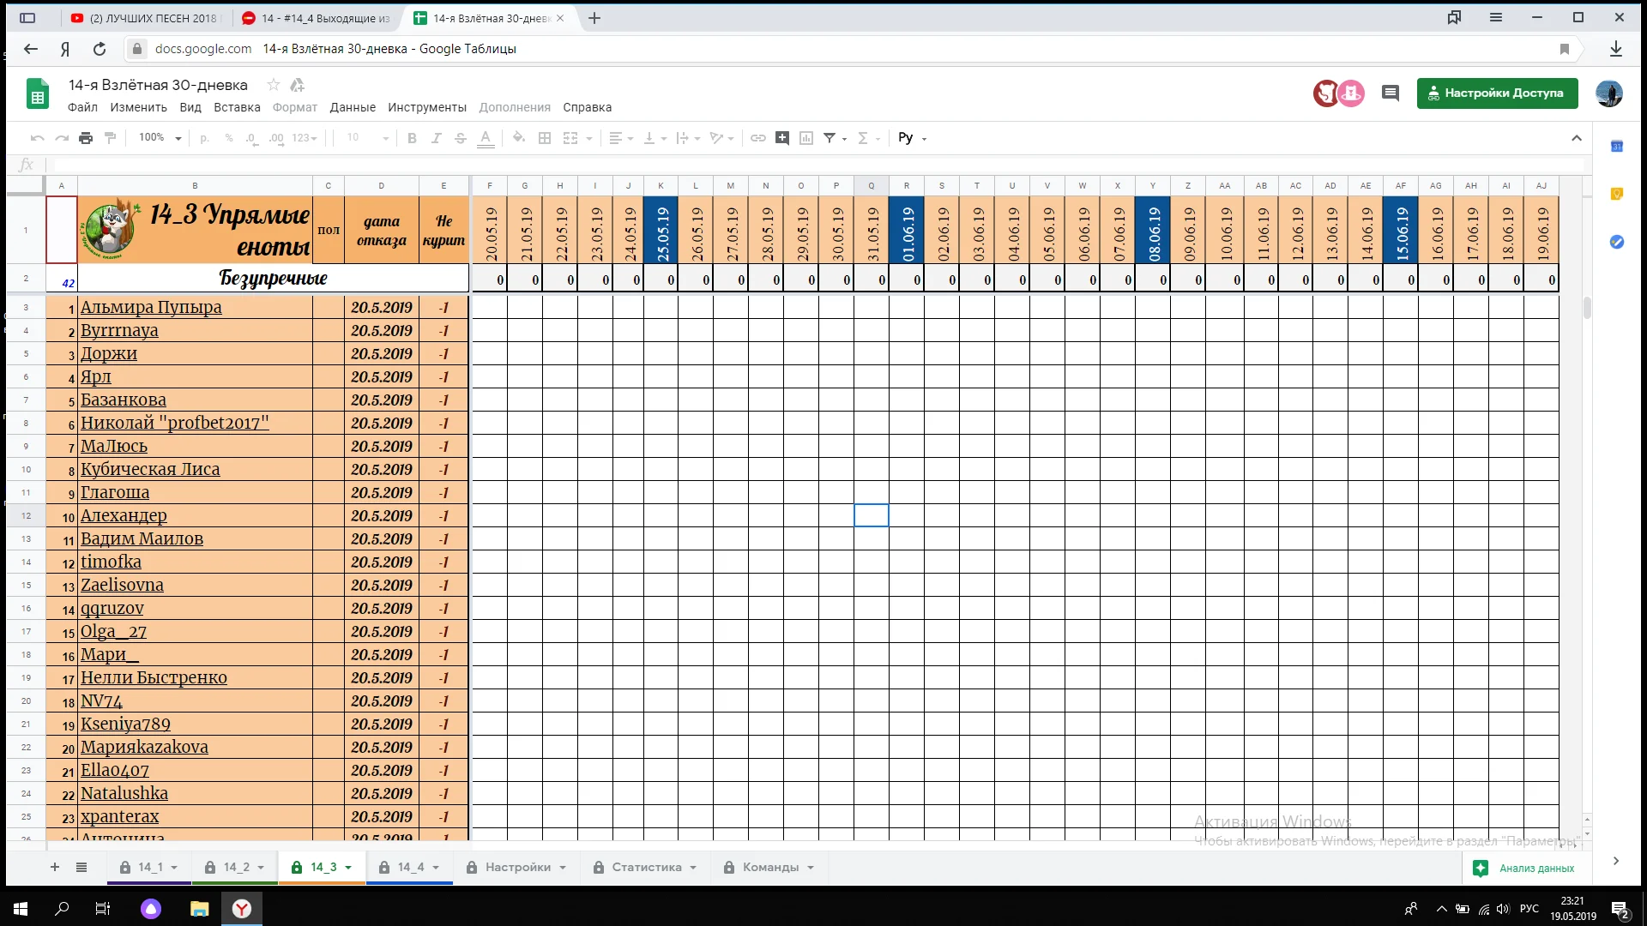
Task: Switch to the Статистика sheet tab
Action: 646,868
